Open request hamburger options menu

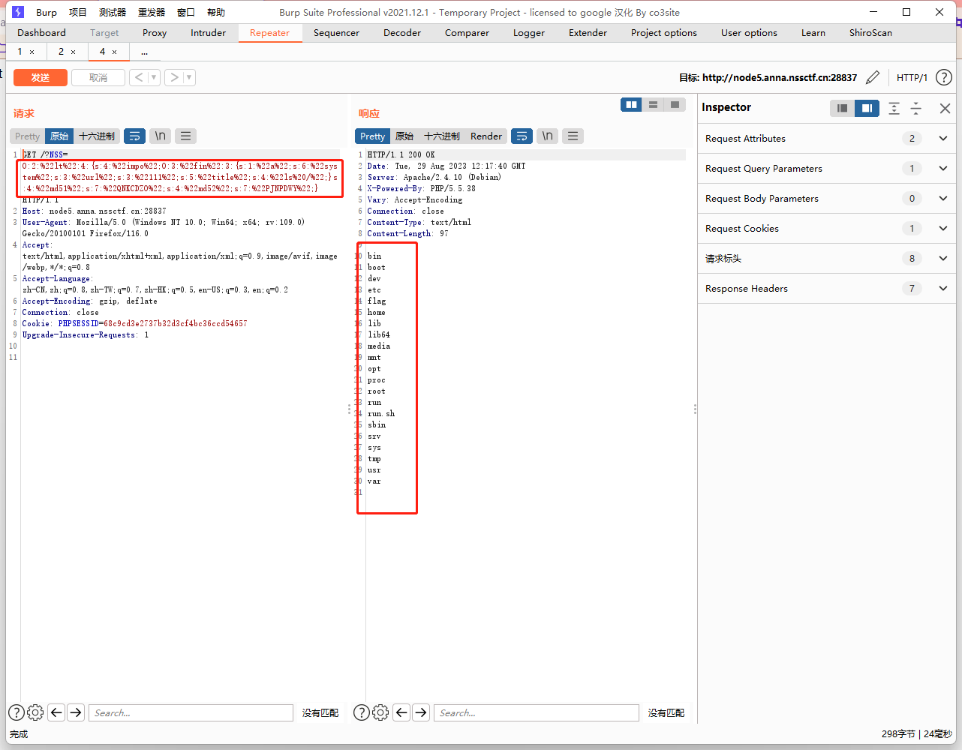[185, 136]
